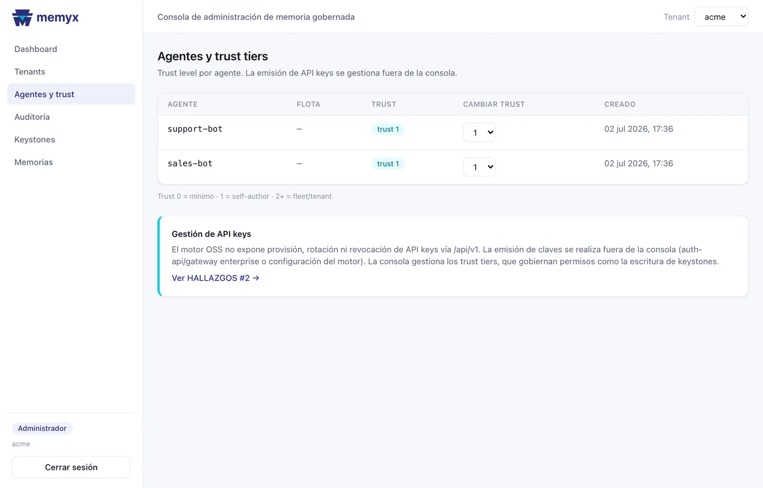Click the CAMBIAR TRUST column header

tap(494, 104)
